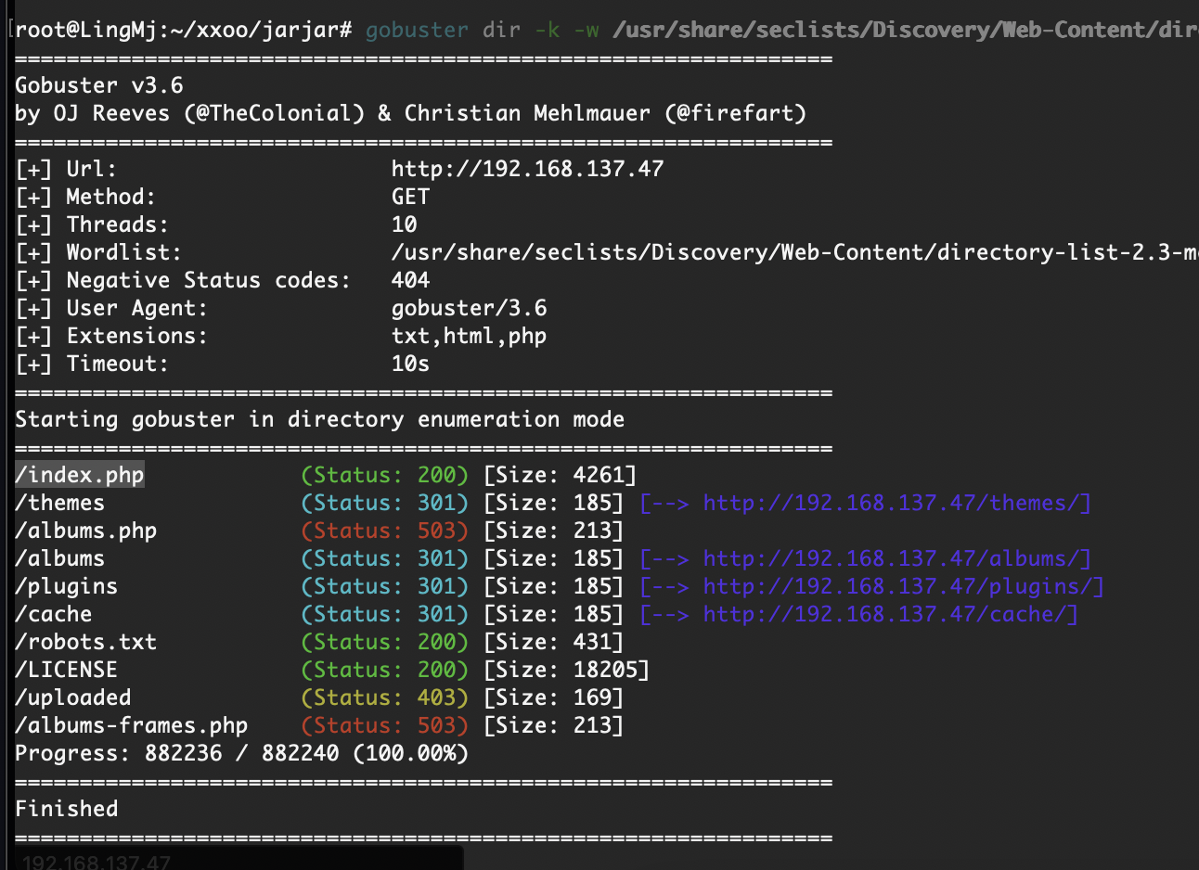Click the gobuster/3.6 user agent value
Viewport: 1199px width, 870px height.
pyautogui.click(x=470, y=308)
